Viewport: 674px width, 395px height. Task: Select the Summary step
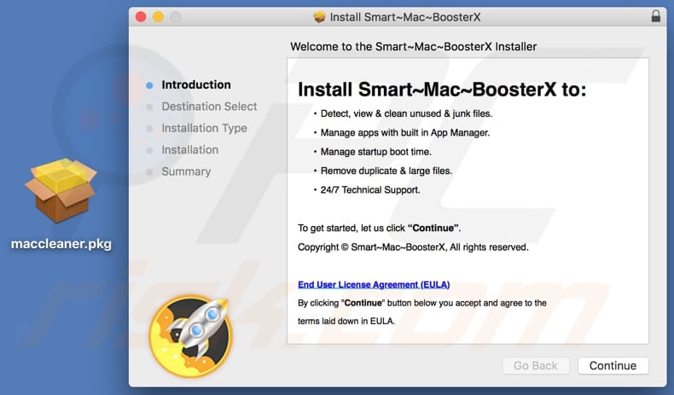186,171
